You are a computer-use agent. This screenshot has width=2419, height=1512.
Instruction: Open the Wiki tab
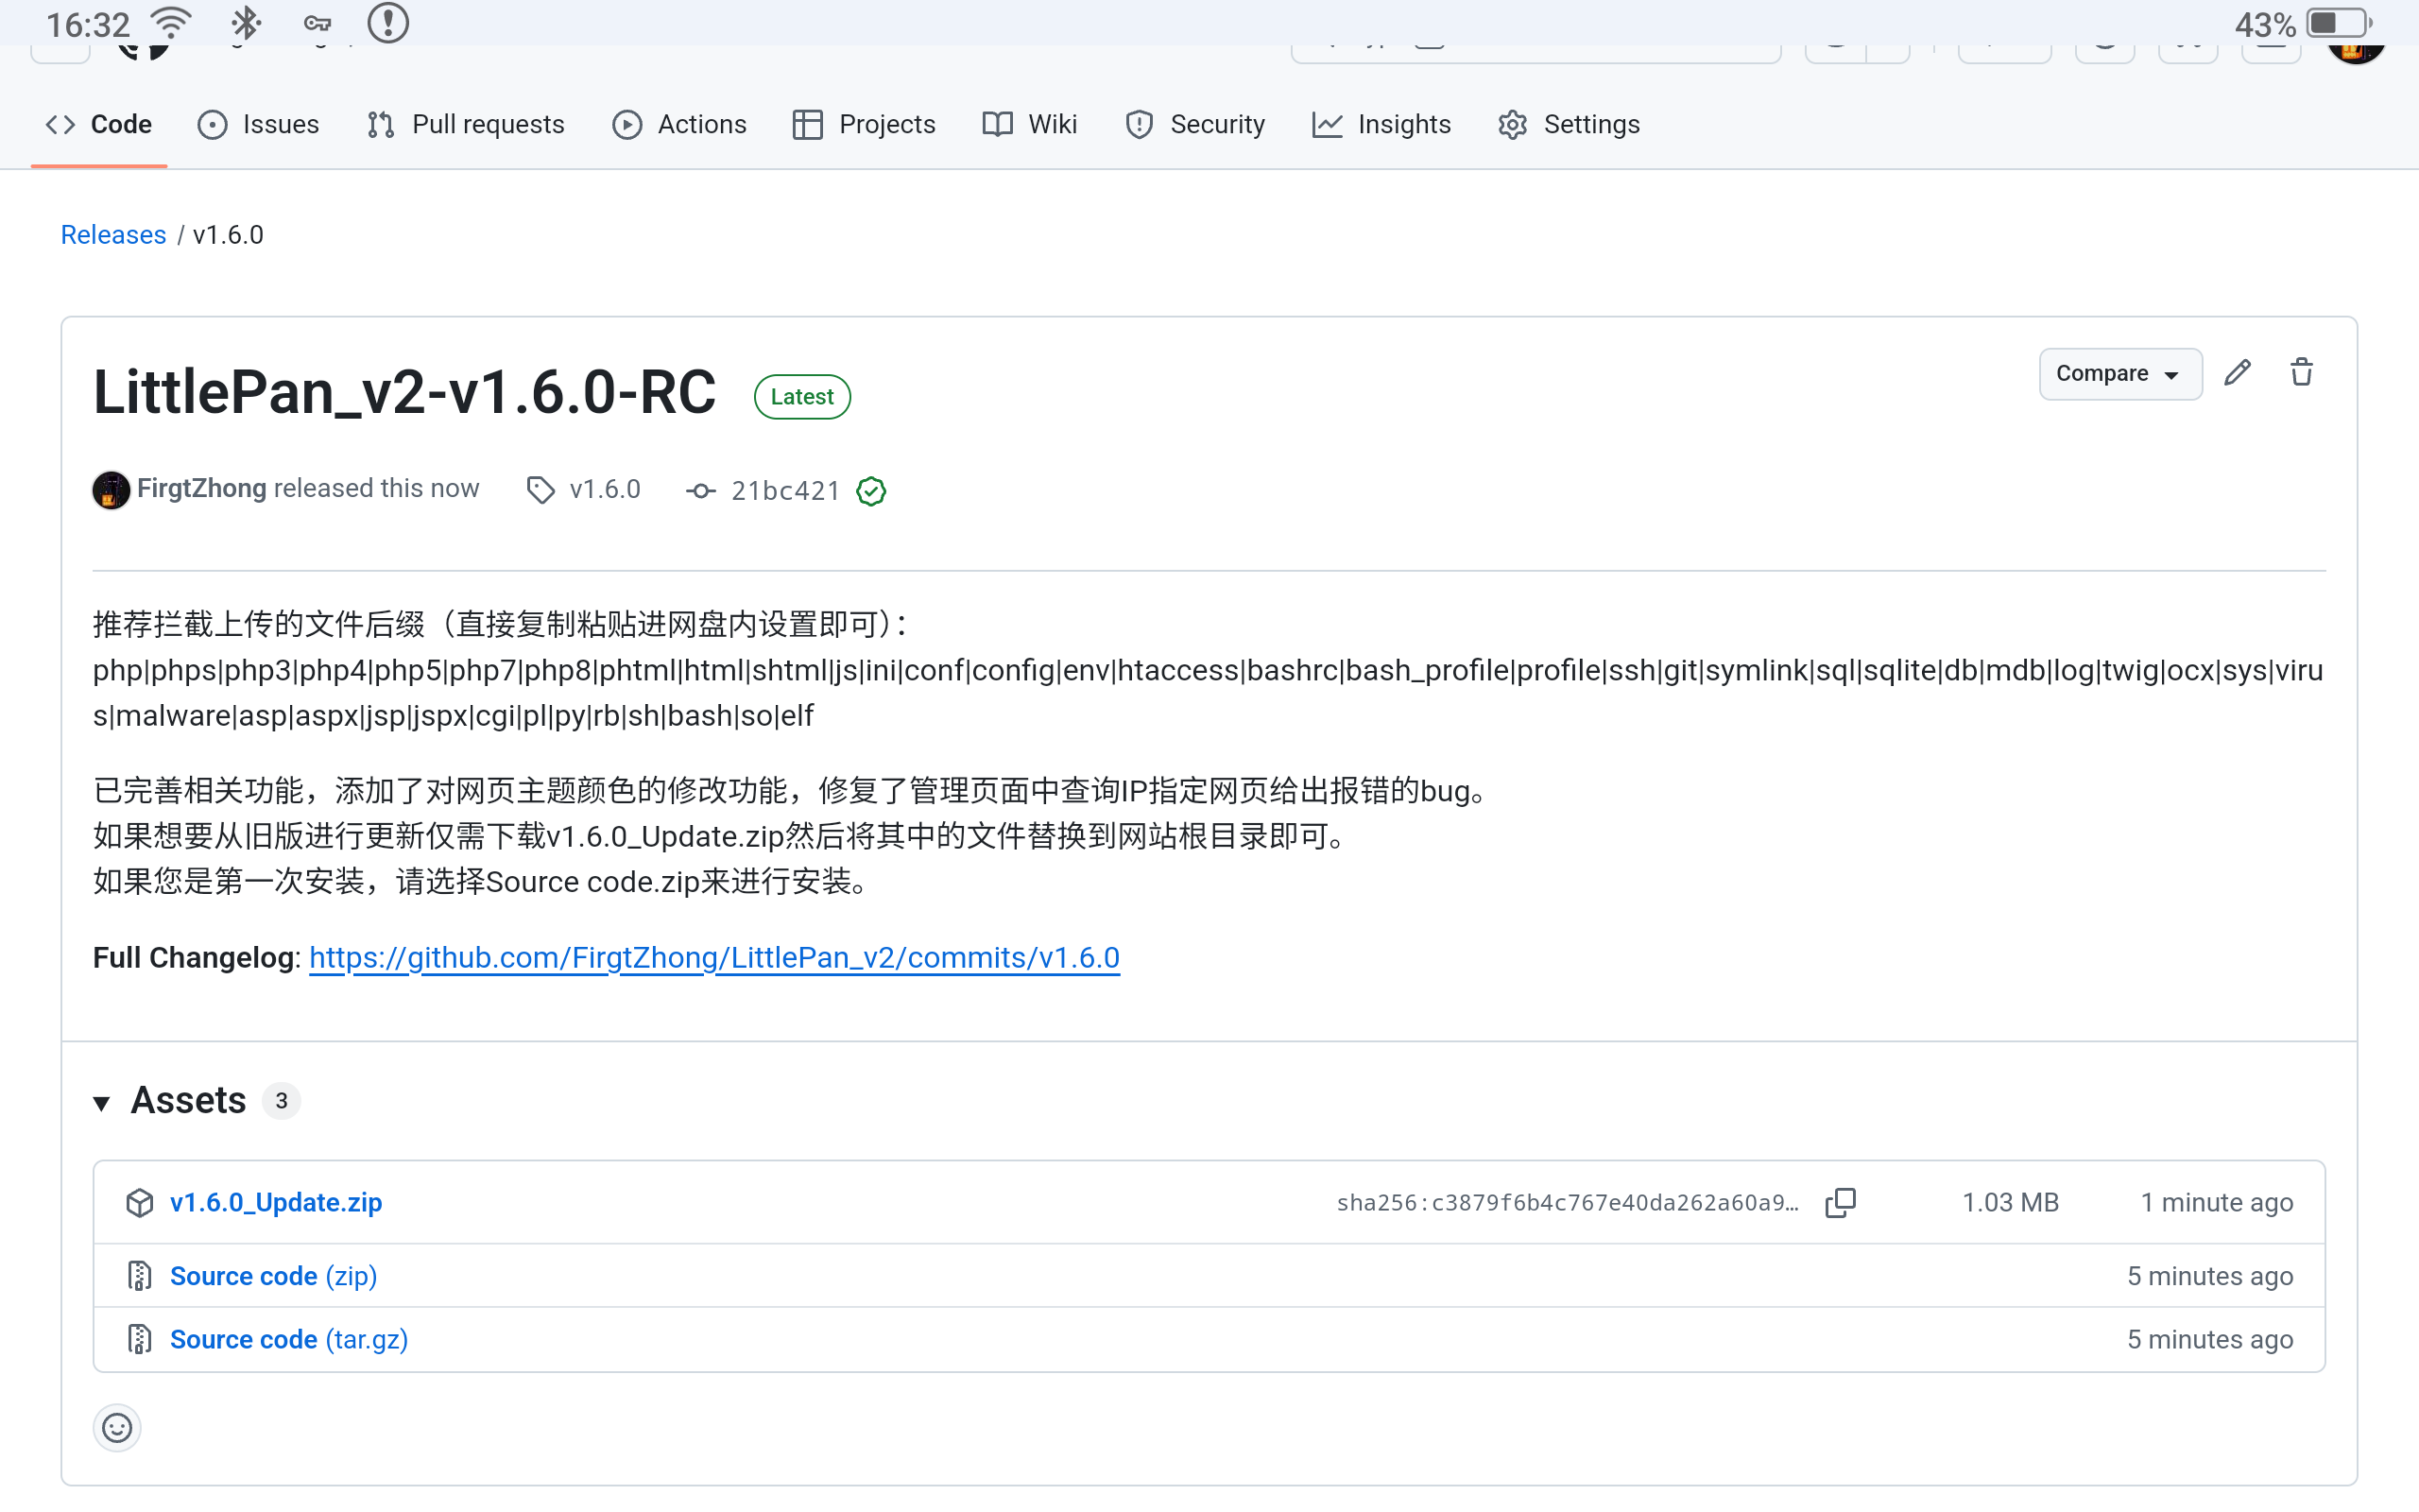click(x=1030, y=124)
